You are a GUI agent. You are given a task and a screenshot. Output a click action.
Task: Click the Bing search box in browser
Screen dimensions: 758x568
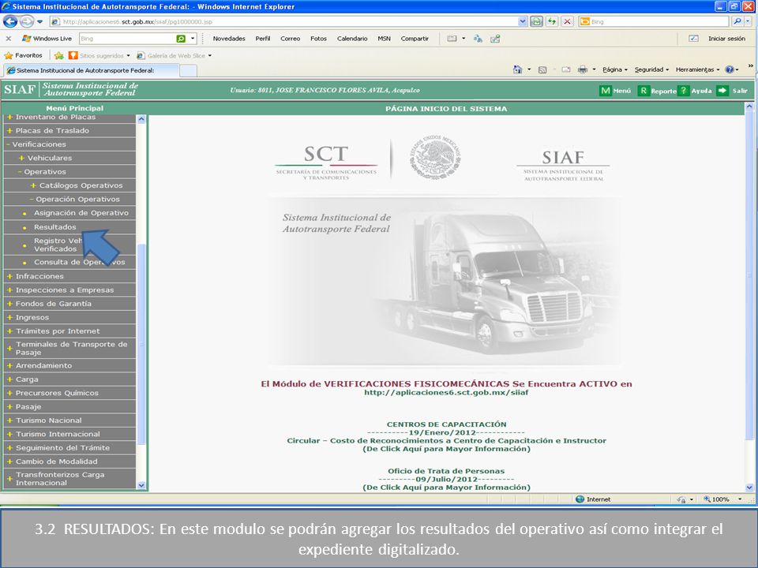pyautogui.click(x=653, y=21)
